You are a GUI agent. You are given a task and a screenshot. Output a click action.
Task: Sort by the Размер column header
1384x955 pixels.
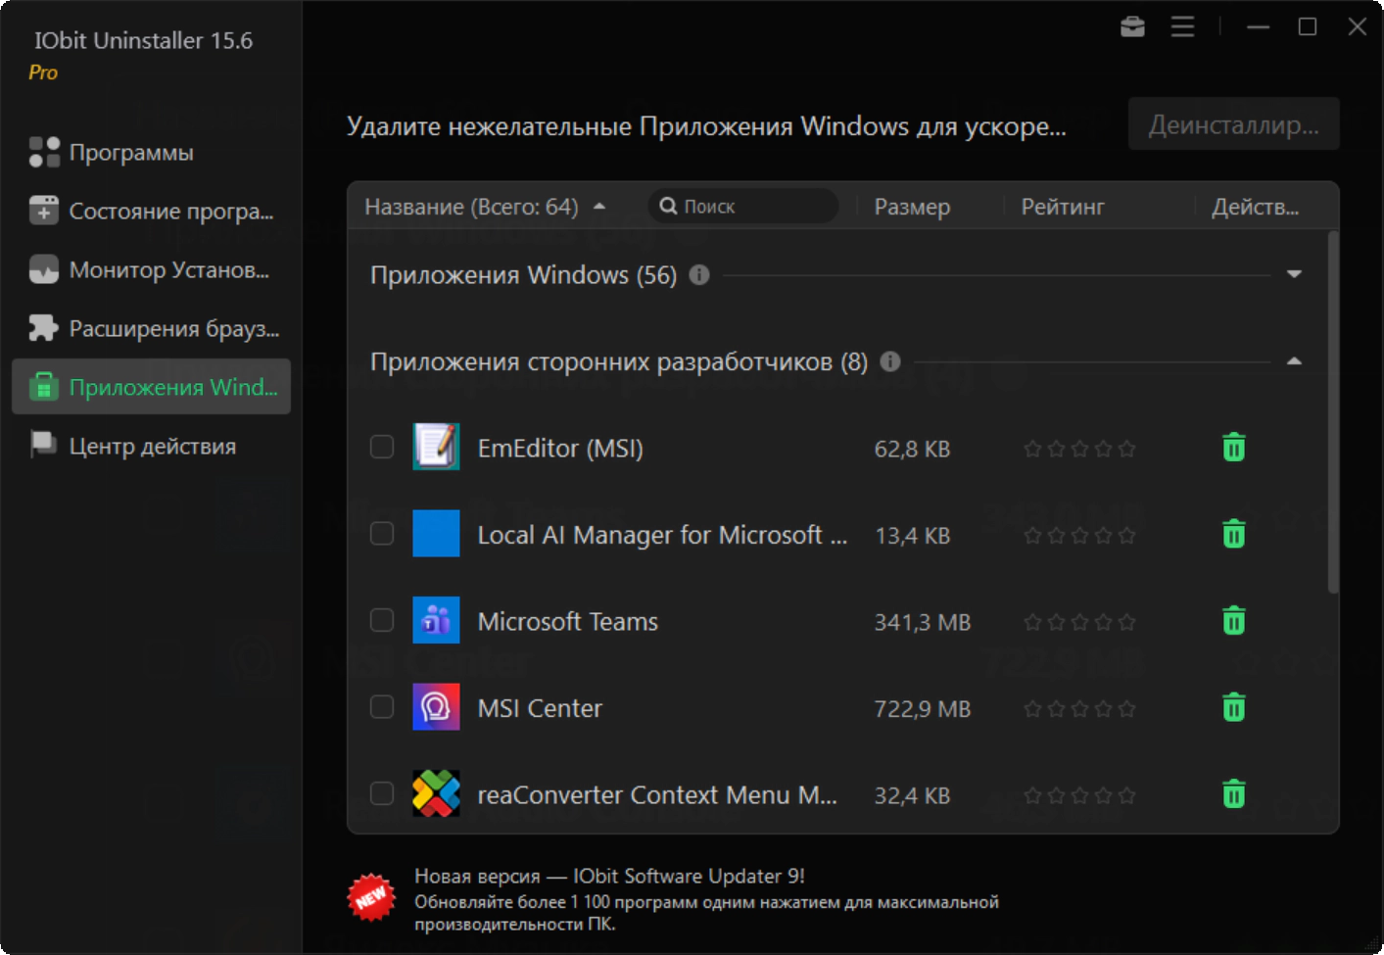(912, 207)
